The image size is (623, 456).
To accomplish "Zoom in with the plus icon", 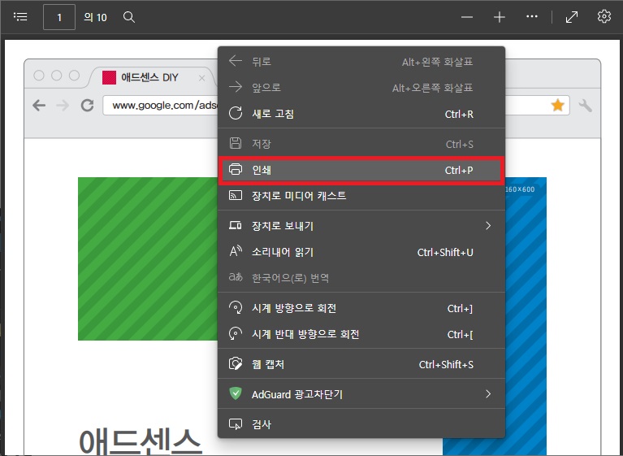I will point(499,17).
